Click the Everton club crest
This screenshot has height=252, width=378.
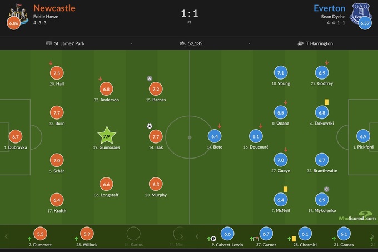pos(363,13)
